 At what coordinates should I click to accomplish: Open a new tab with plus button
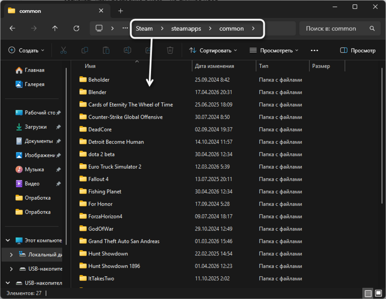(x=120, y=11)
